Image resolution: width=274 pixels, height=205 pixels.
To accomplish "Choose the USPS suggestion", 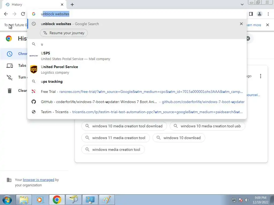I will 137,56.
